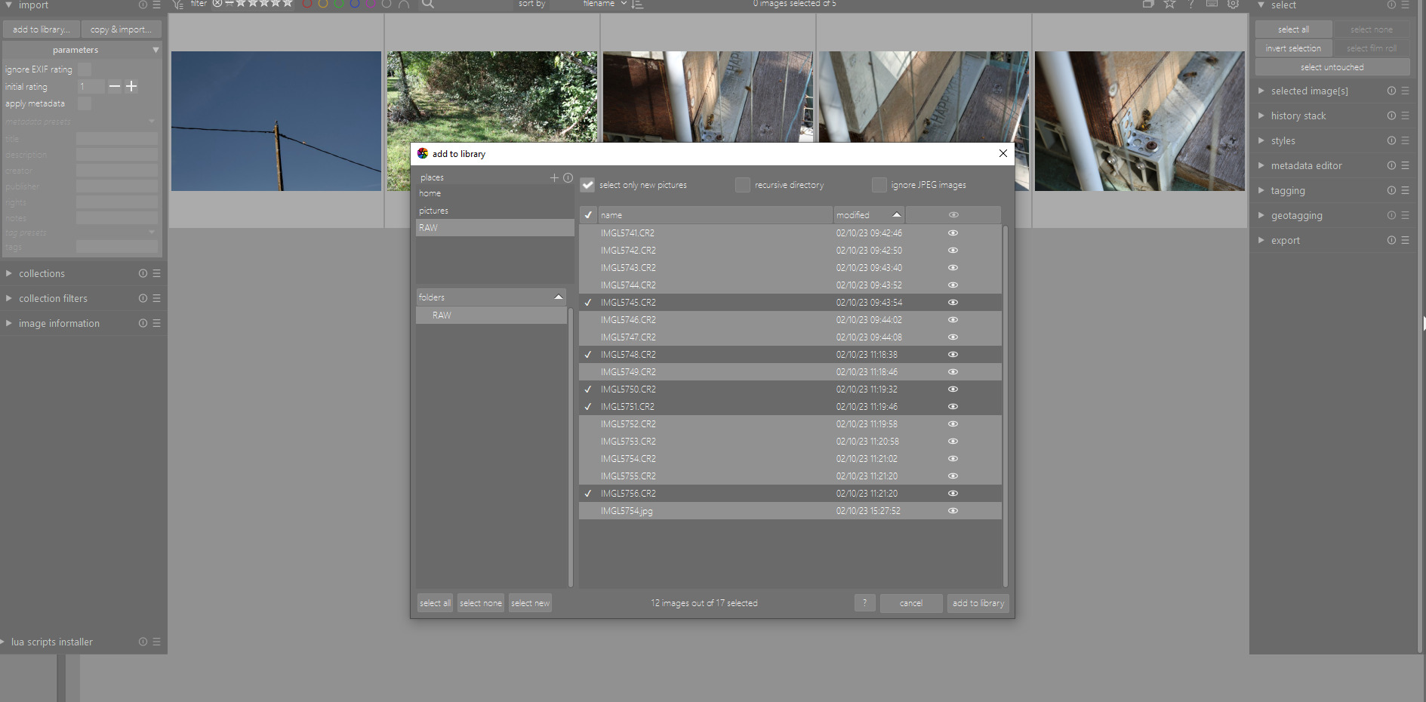
Task: Show thumbnail for IMGL5741.CR2 via eye icon
Action: (953, 233)
